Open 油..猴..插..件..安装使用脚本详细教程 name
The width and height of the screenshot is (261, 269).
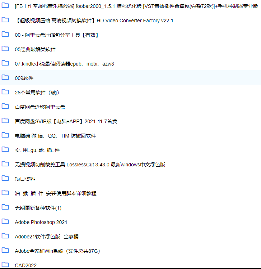coord(56,194)
